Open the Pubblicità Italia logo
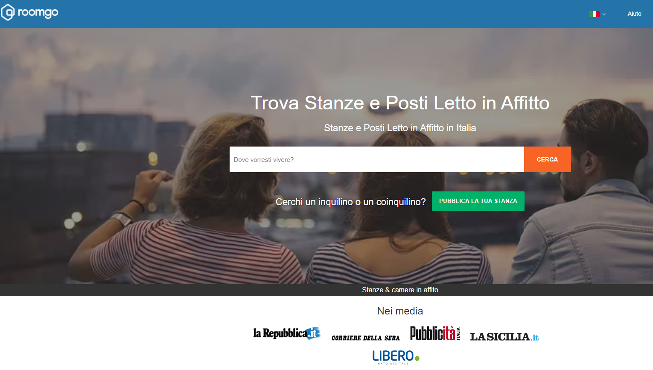 (435, 333)
